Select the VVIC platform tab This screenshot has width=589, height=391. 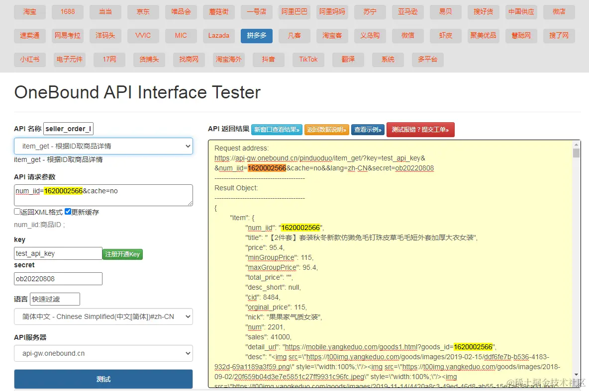tap(143, 36)
